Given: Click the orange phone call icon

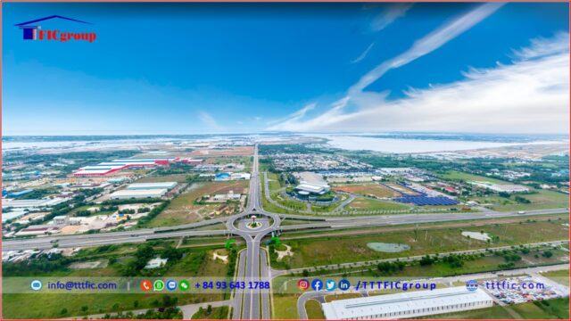Looking at the screenshot, I should pos(146,285).
